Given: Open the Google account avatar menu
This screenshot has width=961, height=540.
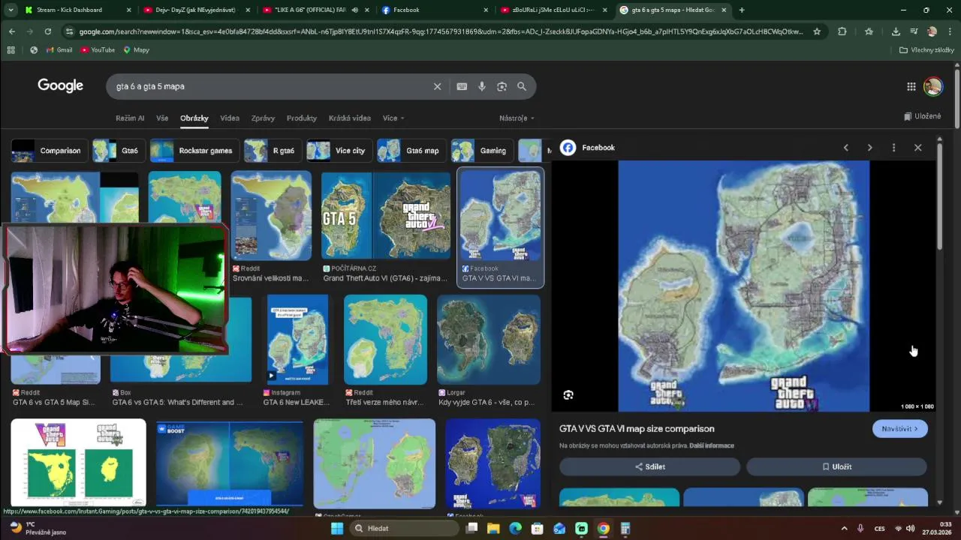Looking at the screenshot, I should 932,86.
